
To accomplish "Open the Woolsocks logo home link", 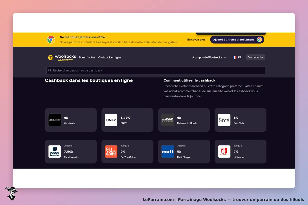I will point(62,57).
